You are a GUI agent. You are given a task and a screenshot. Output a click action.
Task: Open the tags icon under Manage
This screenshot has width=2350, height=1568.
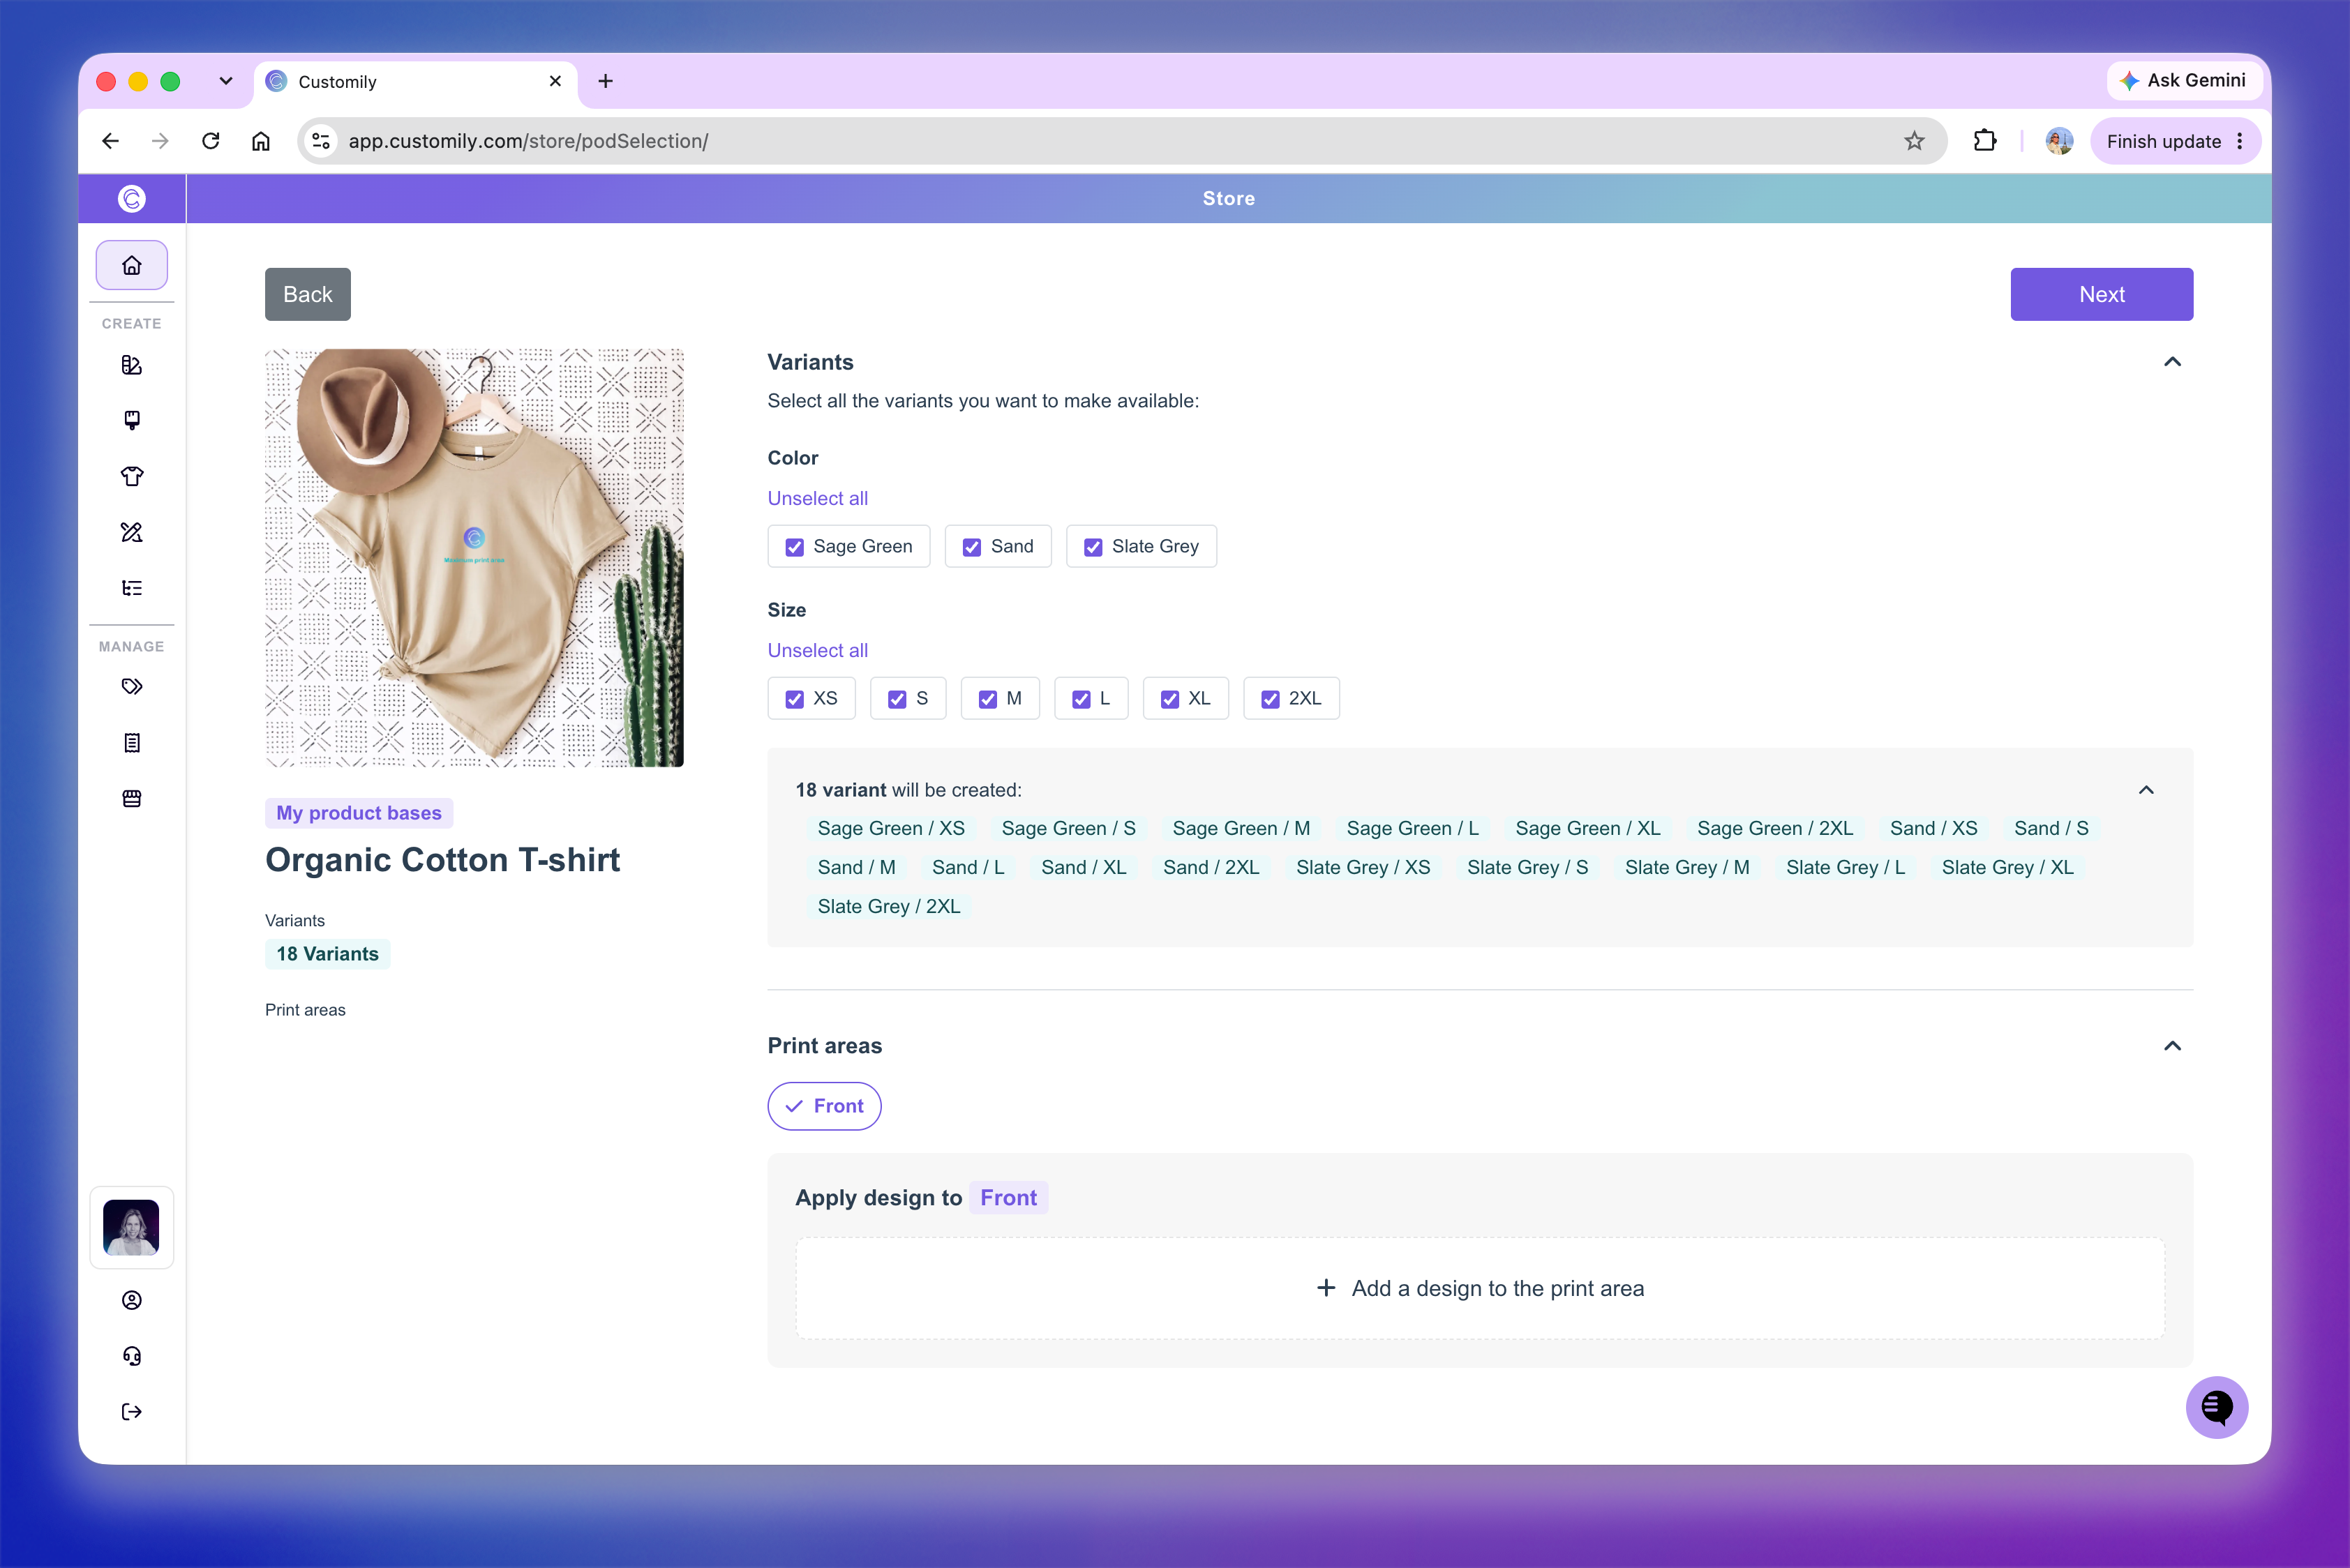click(x=131, y=687)
